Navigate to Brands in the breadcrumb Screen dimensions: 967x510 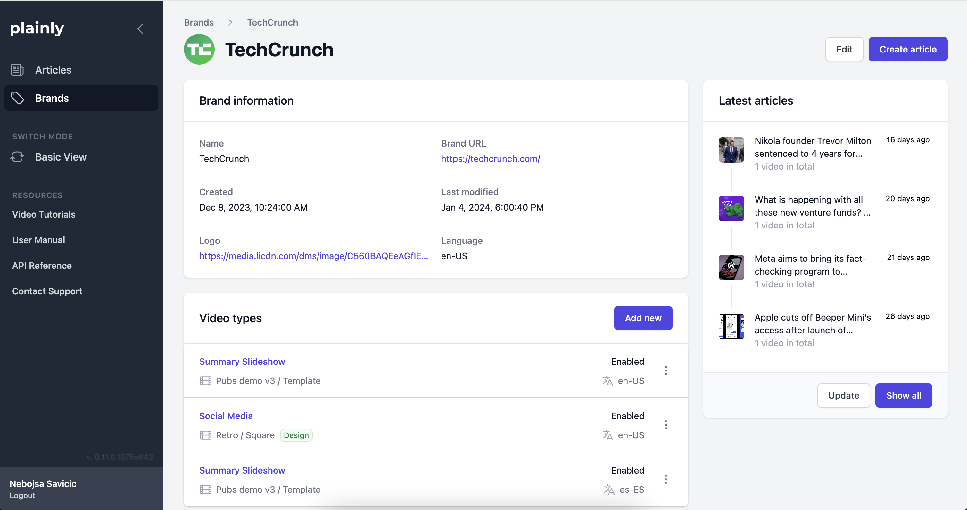[199, 22]
